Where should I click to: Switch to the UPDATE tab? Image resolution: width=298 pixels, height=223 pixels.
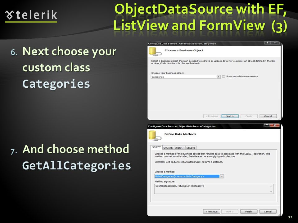[x=168, y=148]
